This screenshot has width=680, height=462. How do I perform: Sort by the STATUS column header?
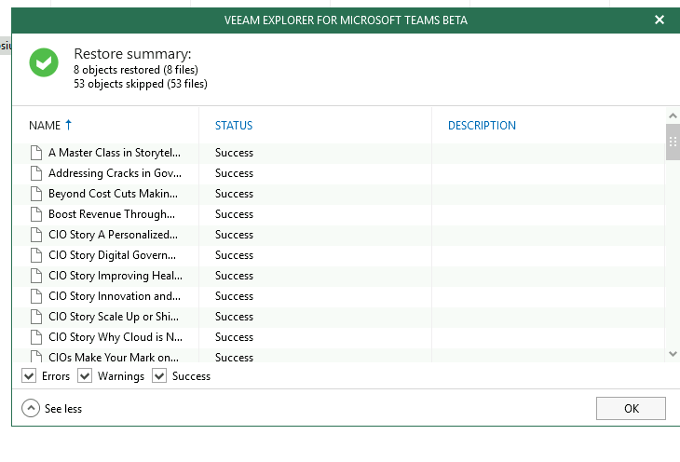click(234, 126)
